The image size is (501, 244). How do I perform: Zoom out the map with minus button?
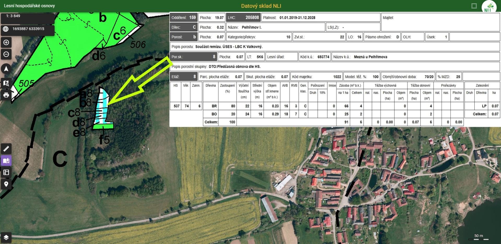[x=6, y=54]
